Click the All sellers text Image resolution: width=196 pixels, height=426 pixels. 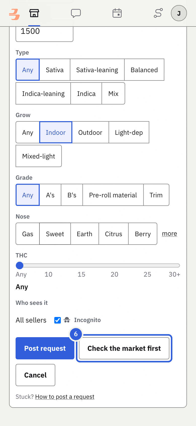tap(31, 320)
